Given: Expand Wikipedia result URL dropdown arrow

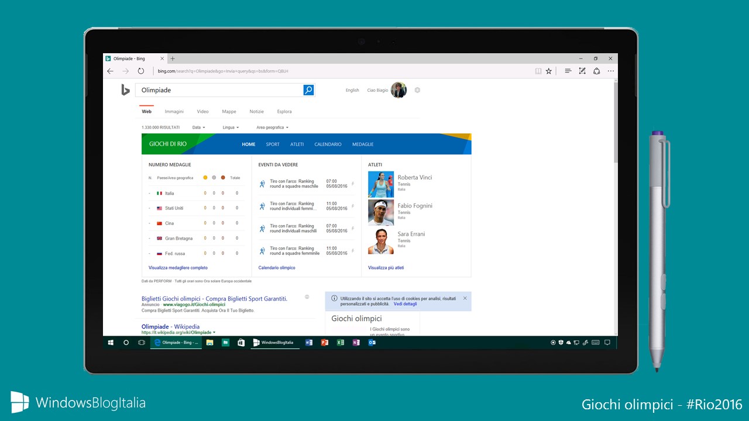Looking at the screenshot, I should [x=214, y=333].
